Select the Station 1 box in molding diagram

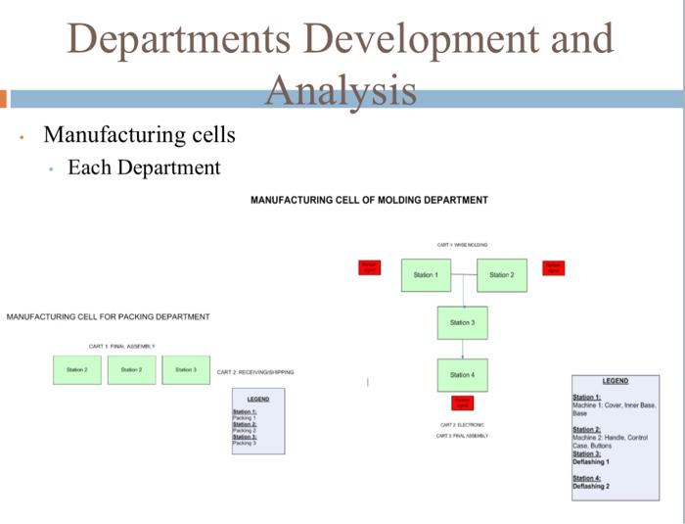tap(426, 275)
